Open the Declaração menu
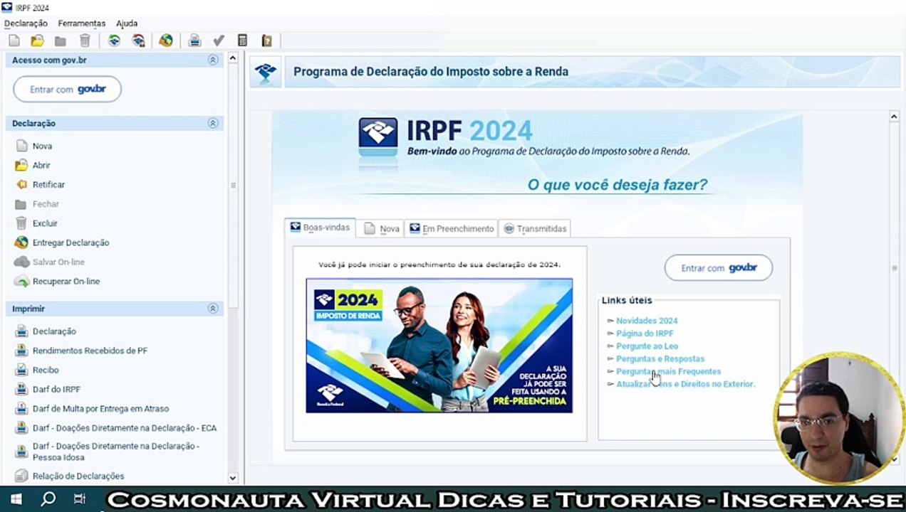This screenshot has width=906, height=512. pos(26,23)
